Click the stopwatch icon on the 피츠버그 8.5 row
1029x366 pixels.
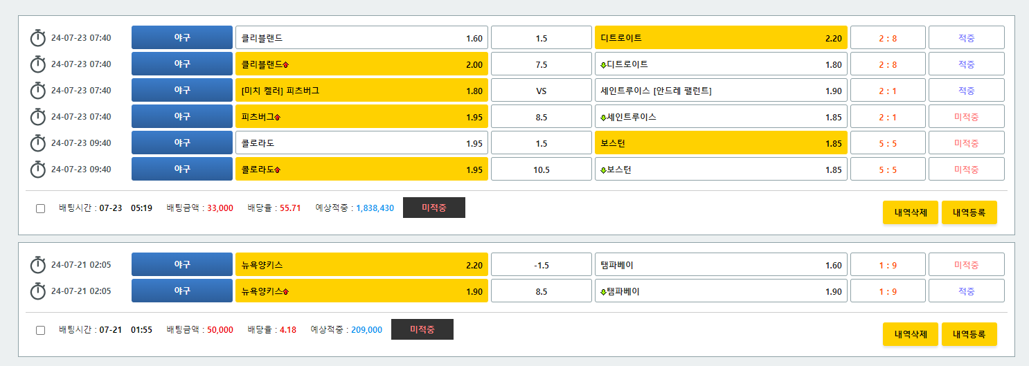click(37, 117)
